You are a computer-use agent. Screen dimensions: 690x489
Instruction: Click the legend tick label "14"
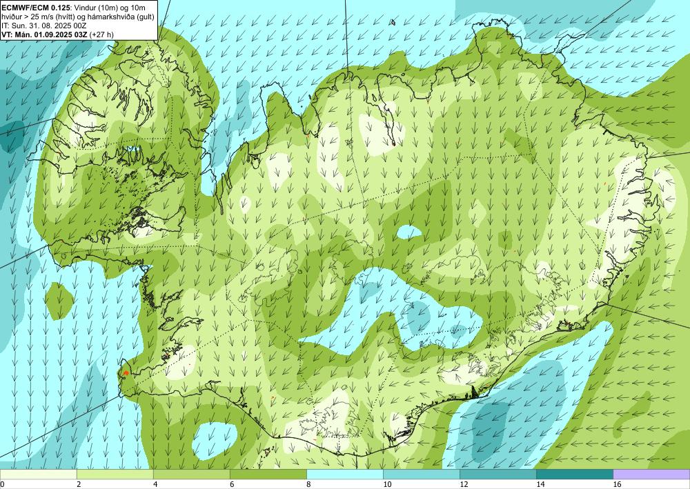pos(540,484)
